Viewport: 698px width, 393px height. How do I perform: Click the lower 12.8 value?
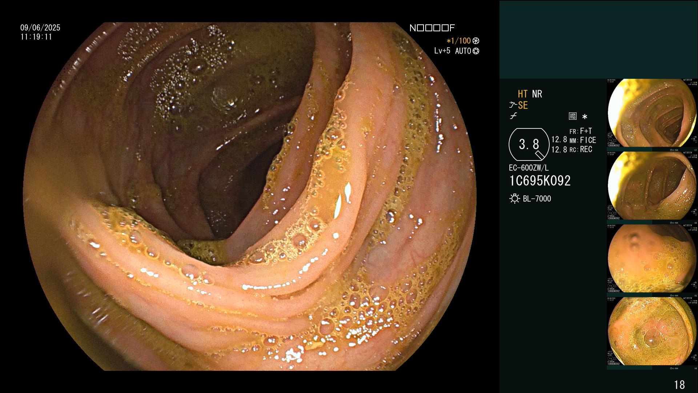coord(559,149)
